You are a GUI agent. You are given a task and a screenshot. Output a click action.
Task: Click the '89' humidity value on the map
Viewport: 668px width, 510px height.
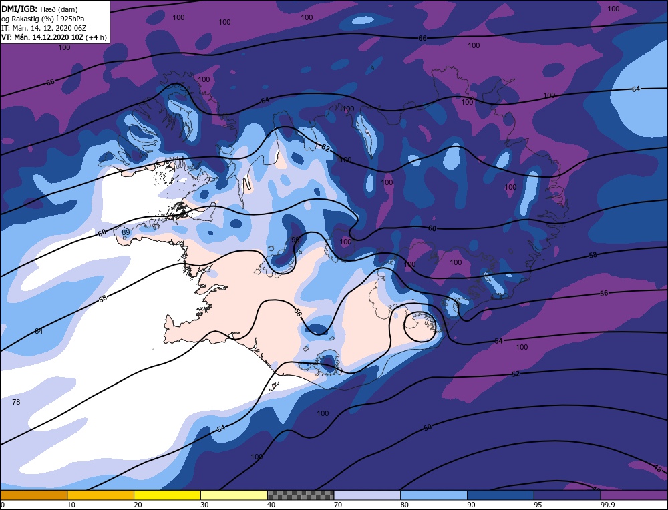point(126,232)
